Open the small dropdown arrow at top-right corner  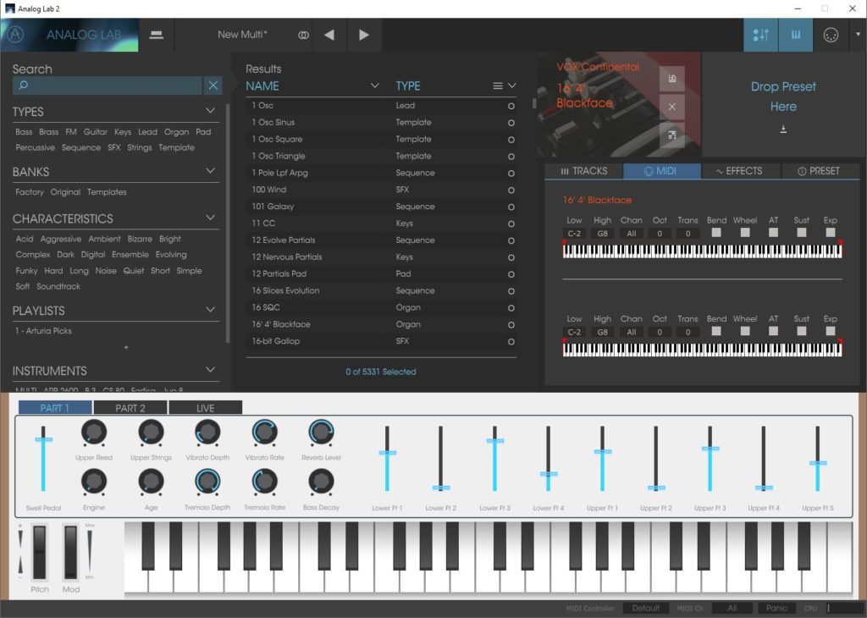click(859, 34)
